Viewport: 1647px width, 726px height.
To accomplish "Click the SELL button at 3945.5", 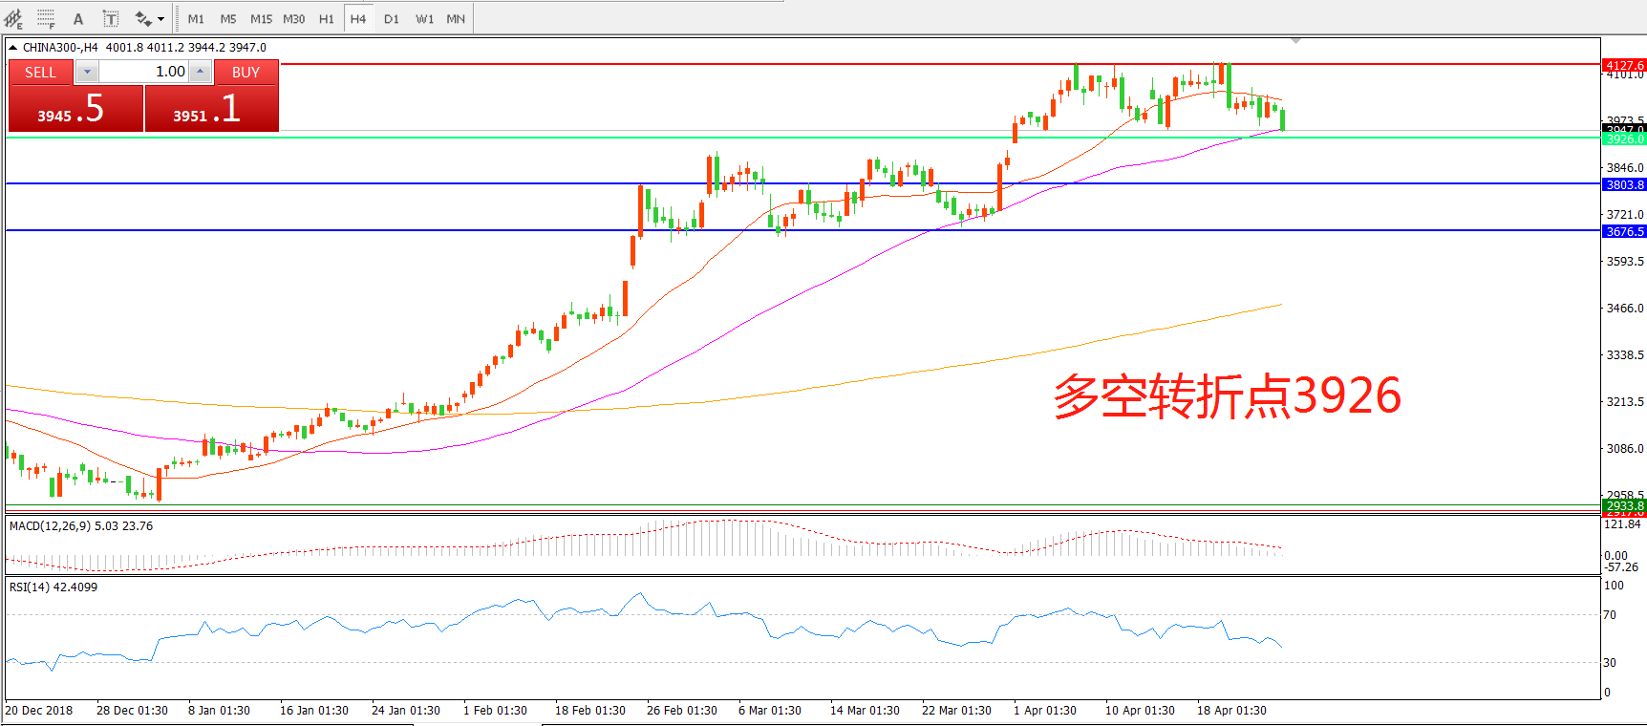I will (75, 108).
